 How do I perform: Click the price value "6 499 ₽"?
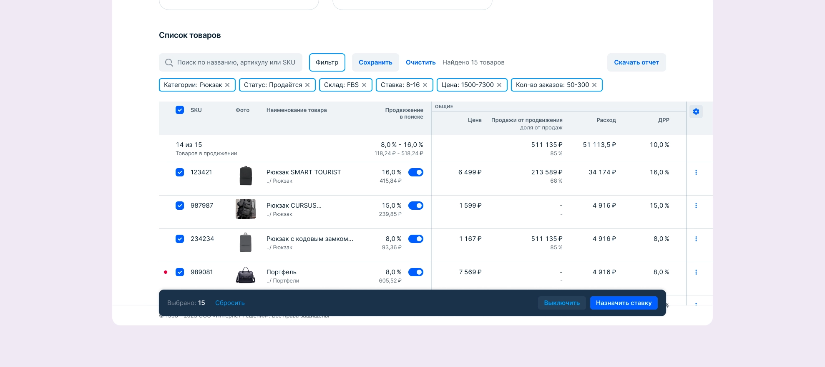[470, 172]
